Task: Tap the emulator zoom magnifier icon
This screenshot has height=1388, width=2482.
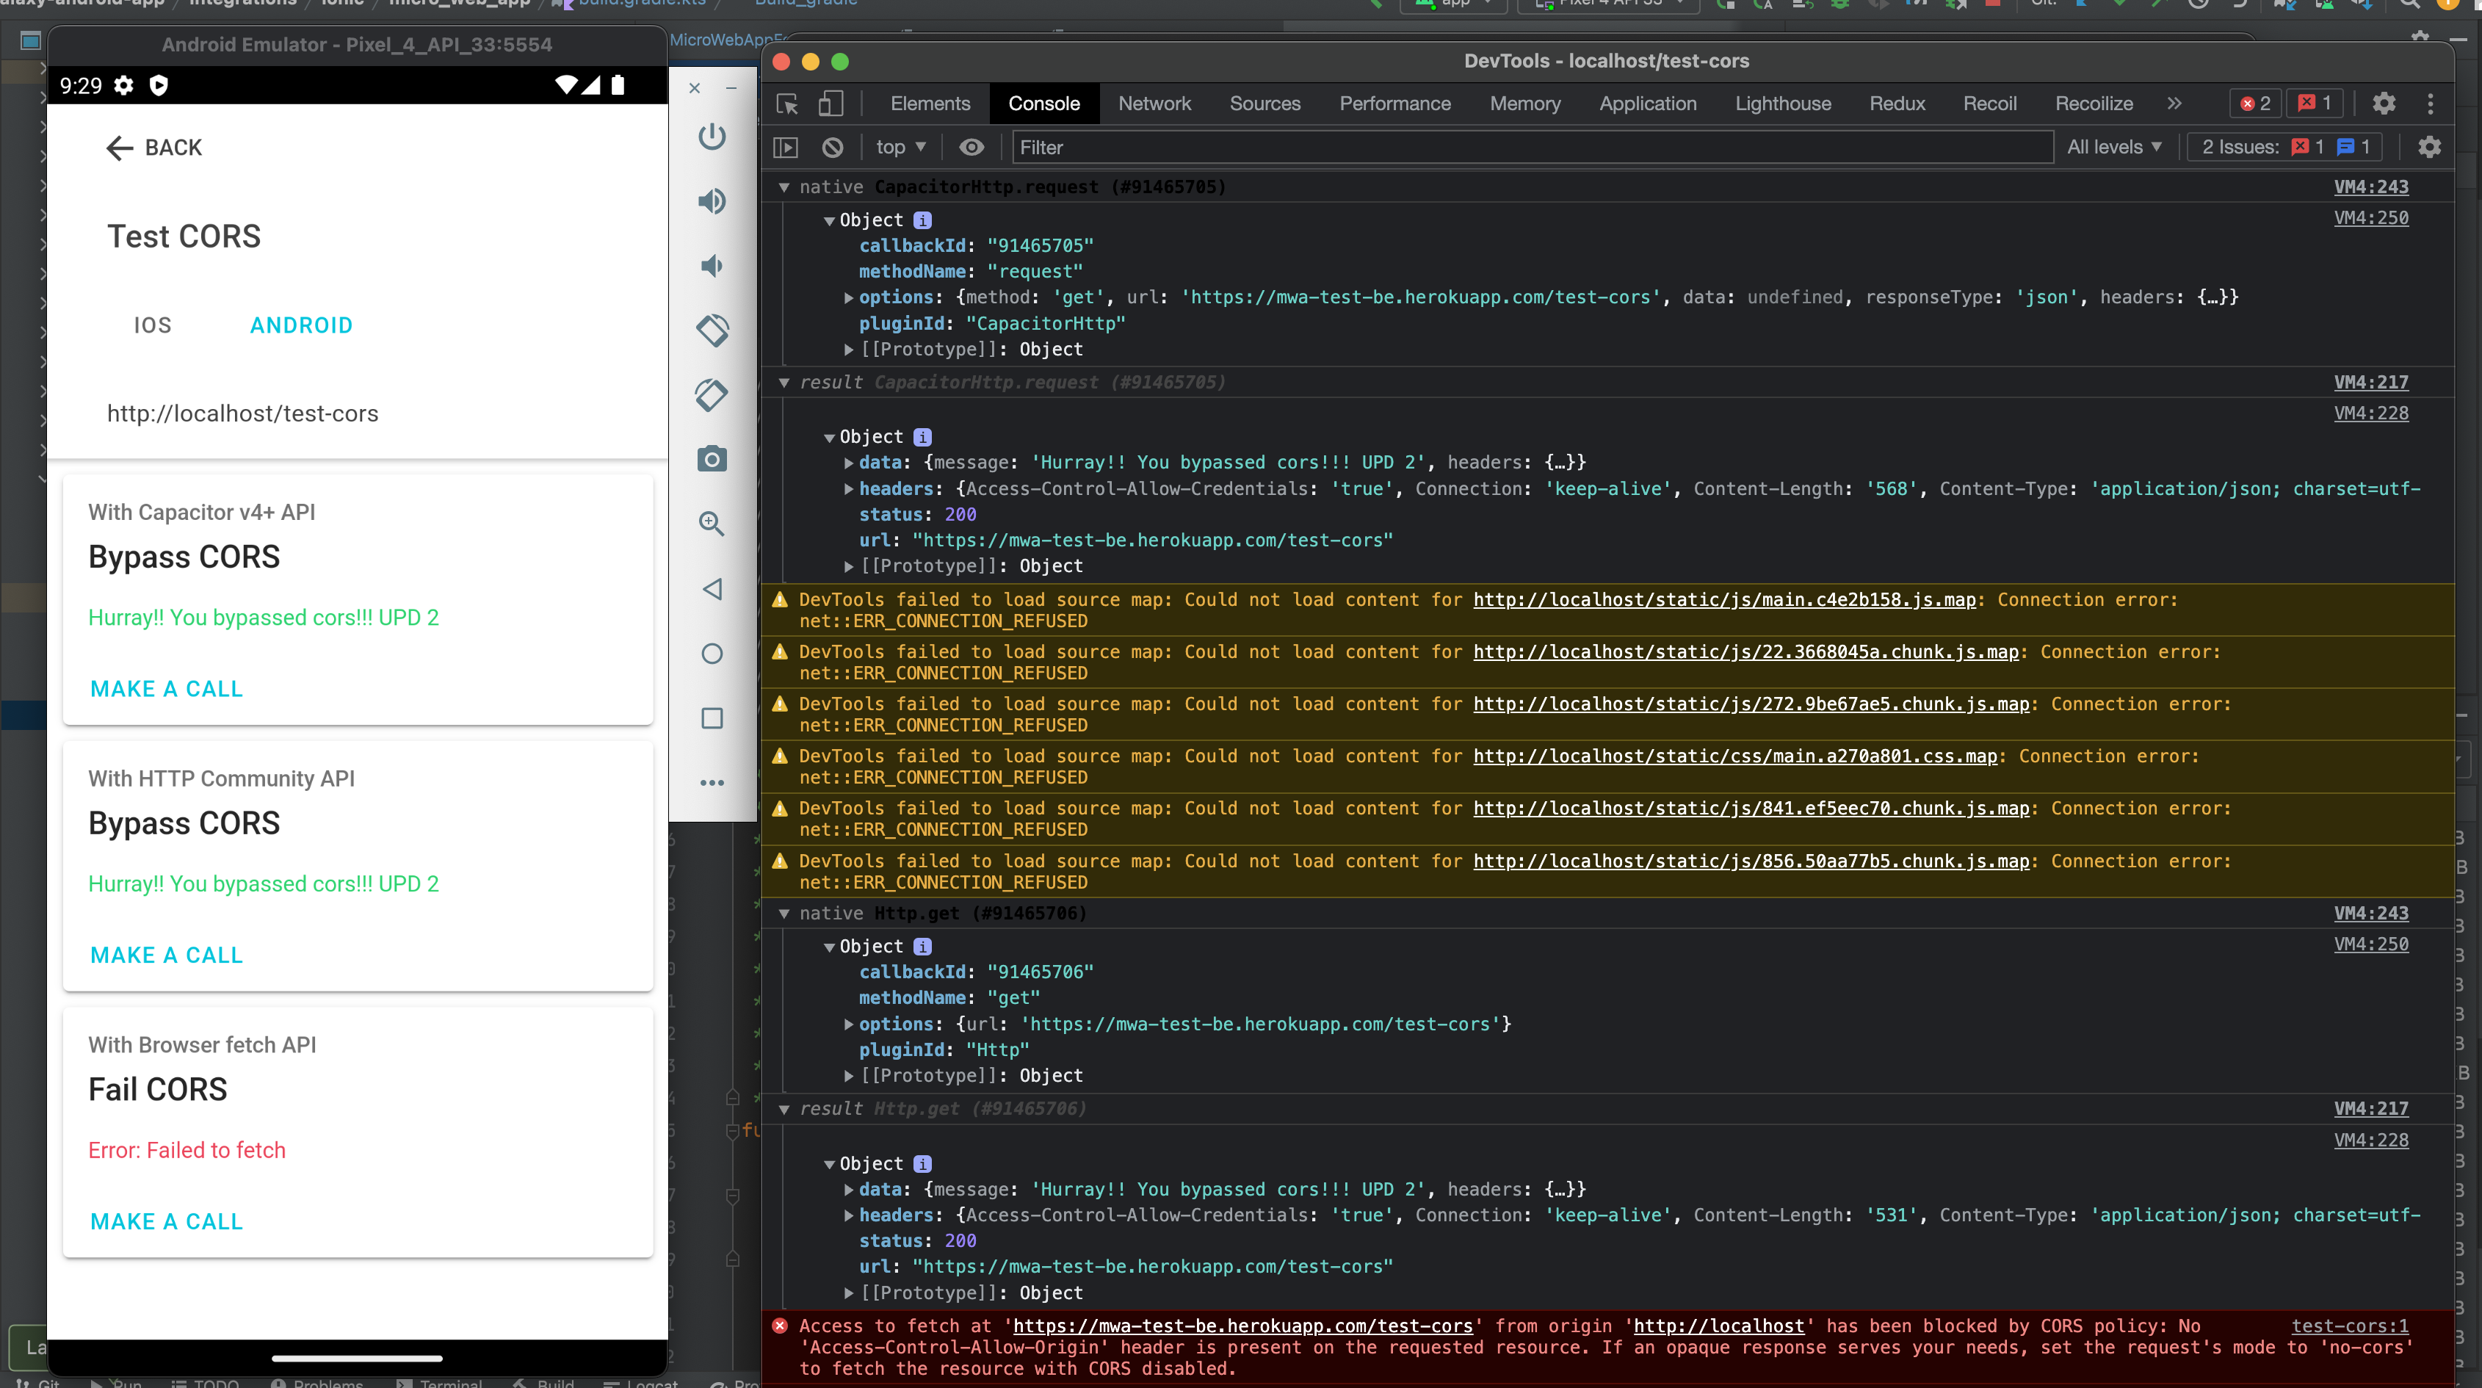Action: click(712, 524)
